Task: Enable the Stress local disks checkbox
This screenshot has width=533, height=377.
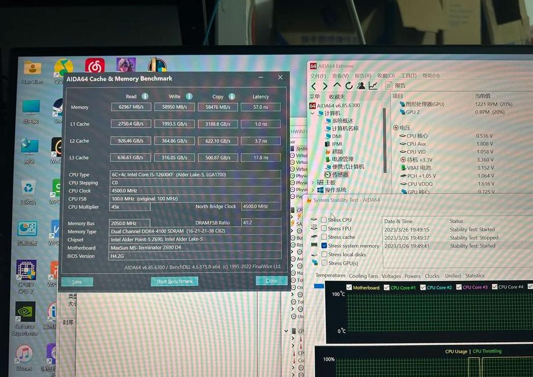Action: click(324, 254)
